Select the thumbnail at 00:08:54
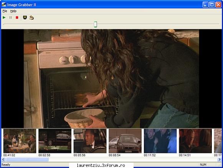Viewport: 223px width, 168px height. click(x=125, y=141)
